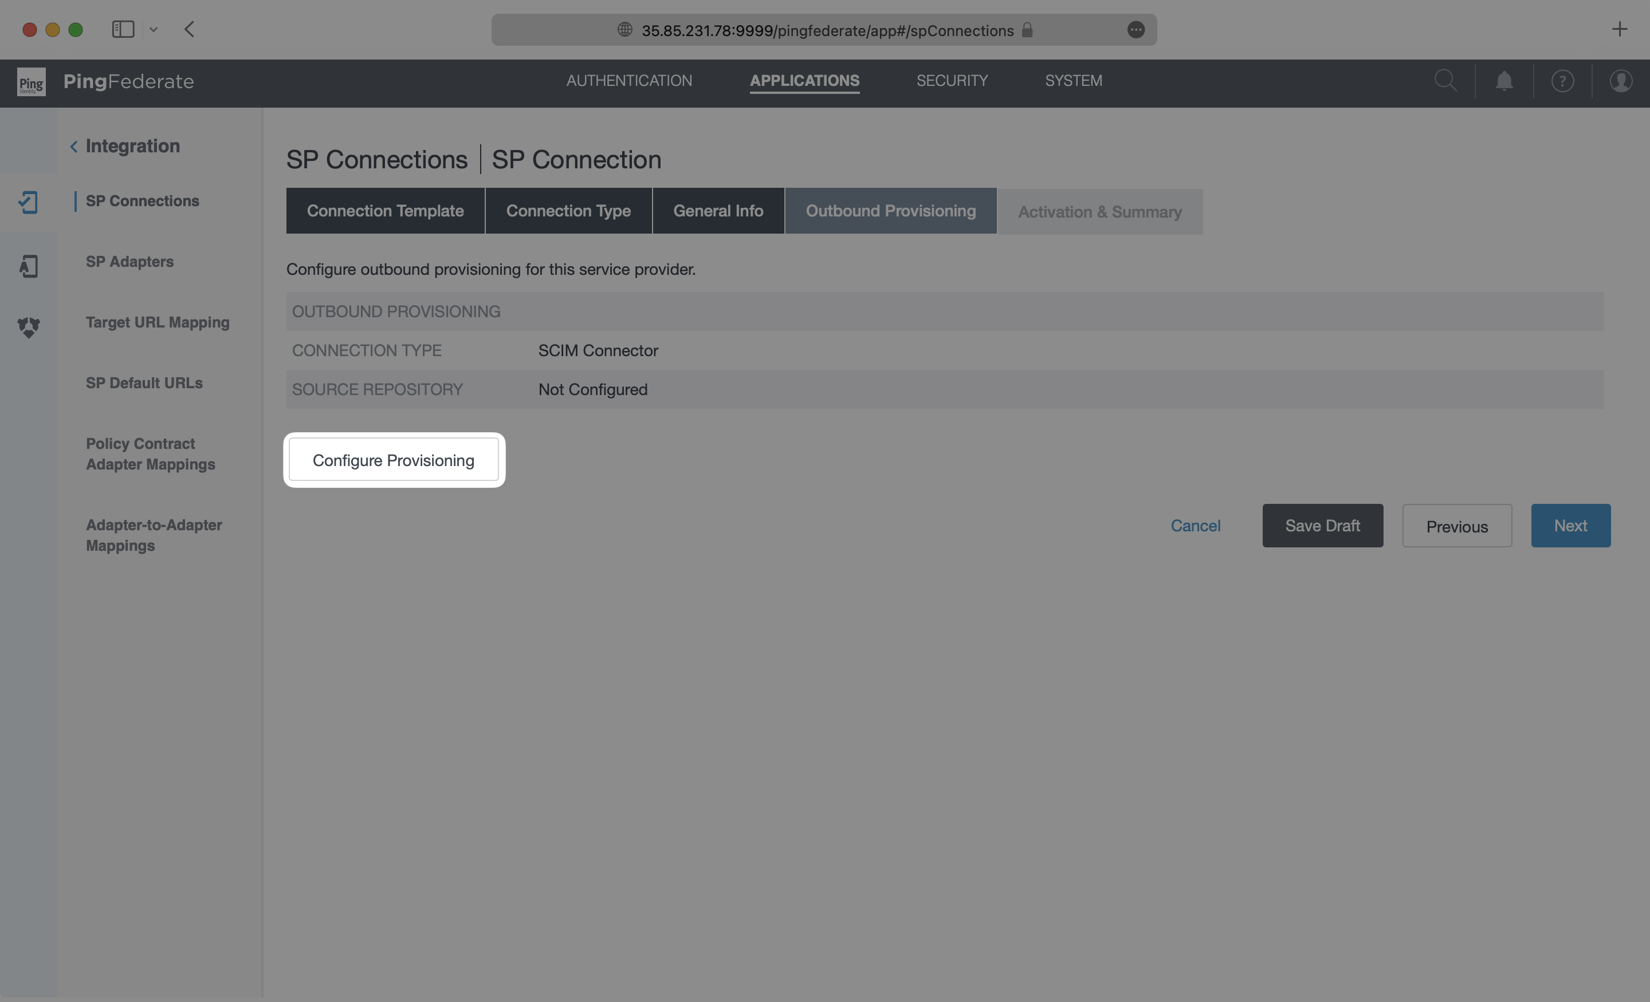The width and height of the screenshot is (1650, 1002).
Task: Open the address bar more options icon
Action: tap(1136, 29)
